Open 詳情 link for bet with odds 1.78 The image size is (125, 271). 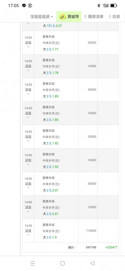point(28,66)
